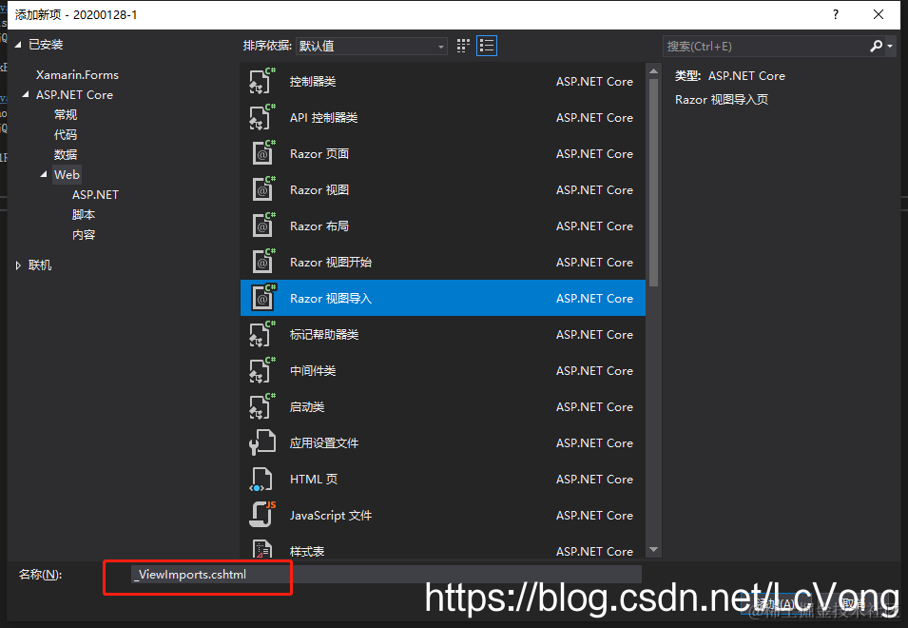Expand the 联机 tree node

[18, 265]
